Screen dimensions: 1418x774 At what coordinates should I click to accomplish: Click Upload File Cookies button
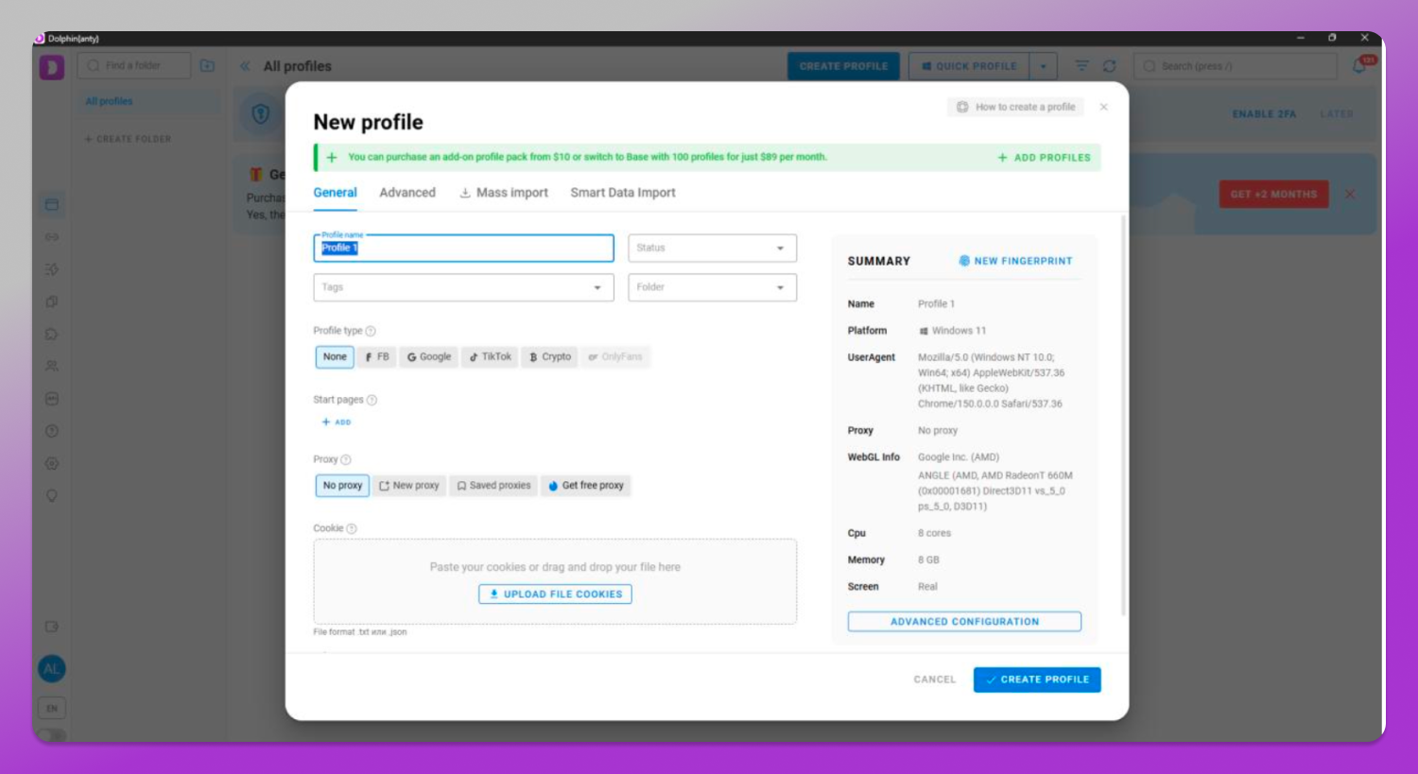555,594
